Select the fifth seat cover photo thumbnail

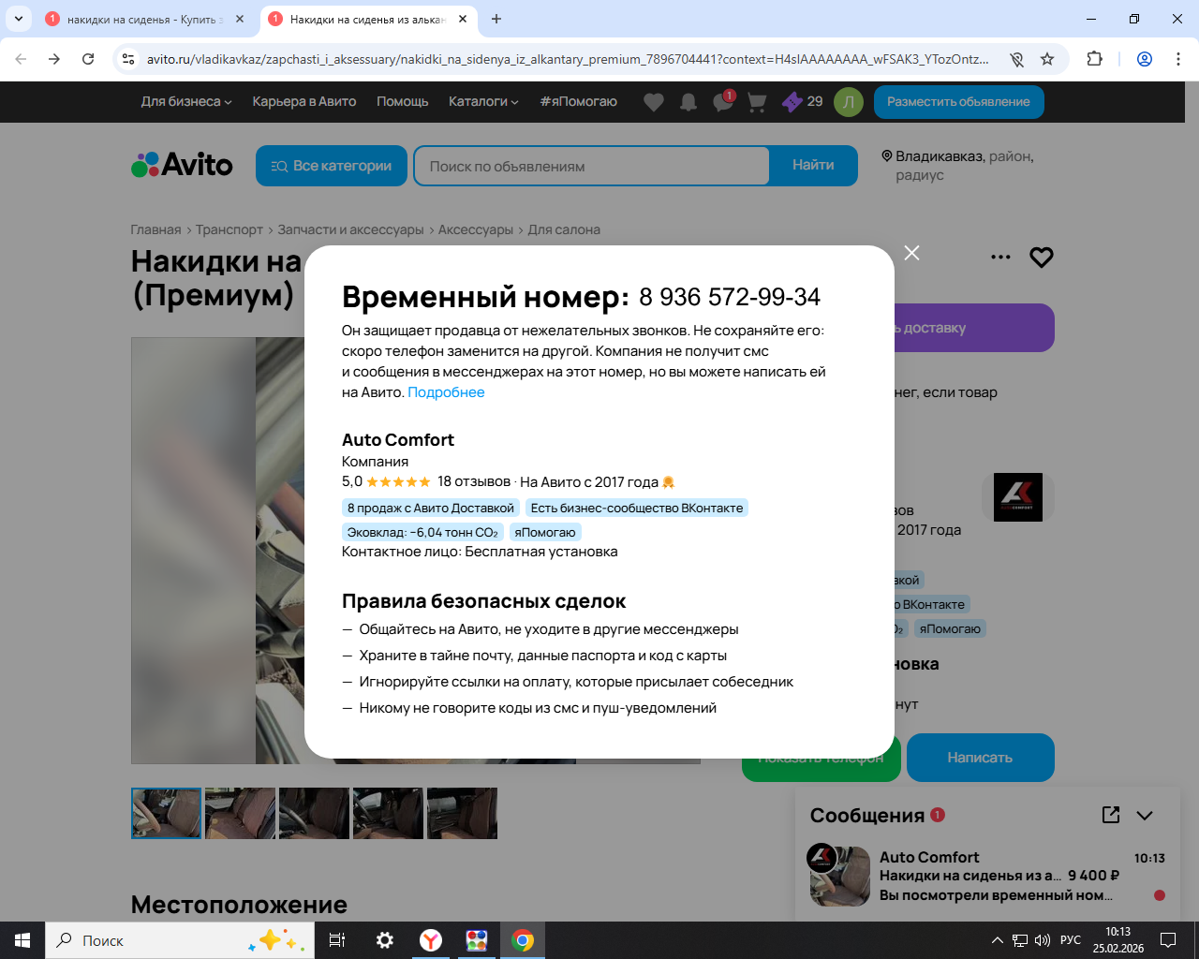462,813
